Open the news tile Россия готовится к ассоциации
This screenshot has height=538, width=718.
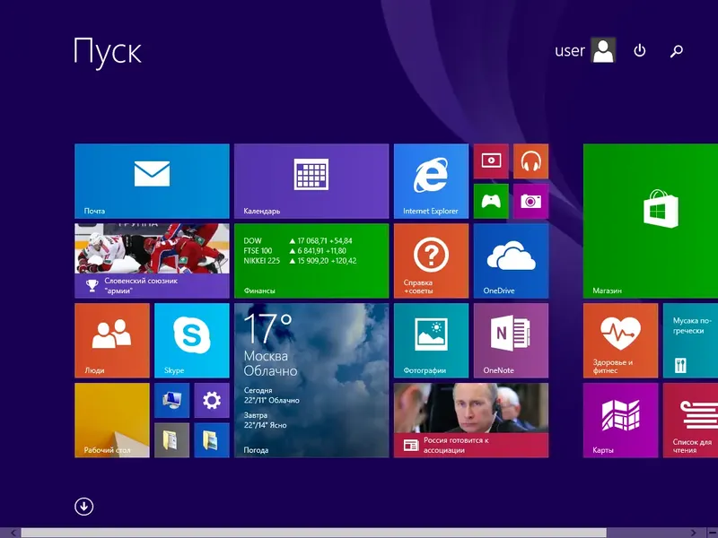tap(471, 420)
